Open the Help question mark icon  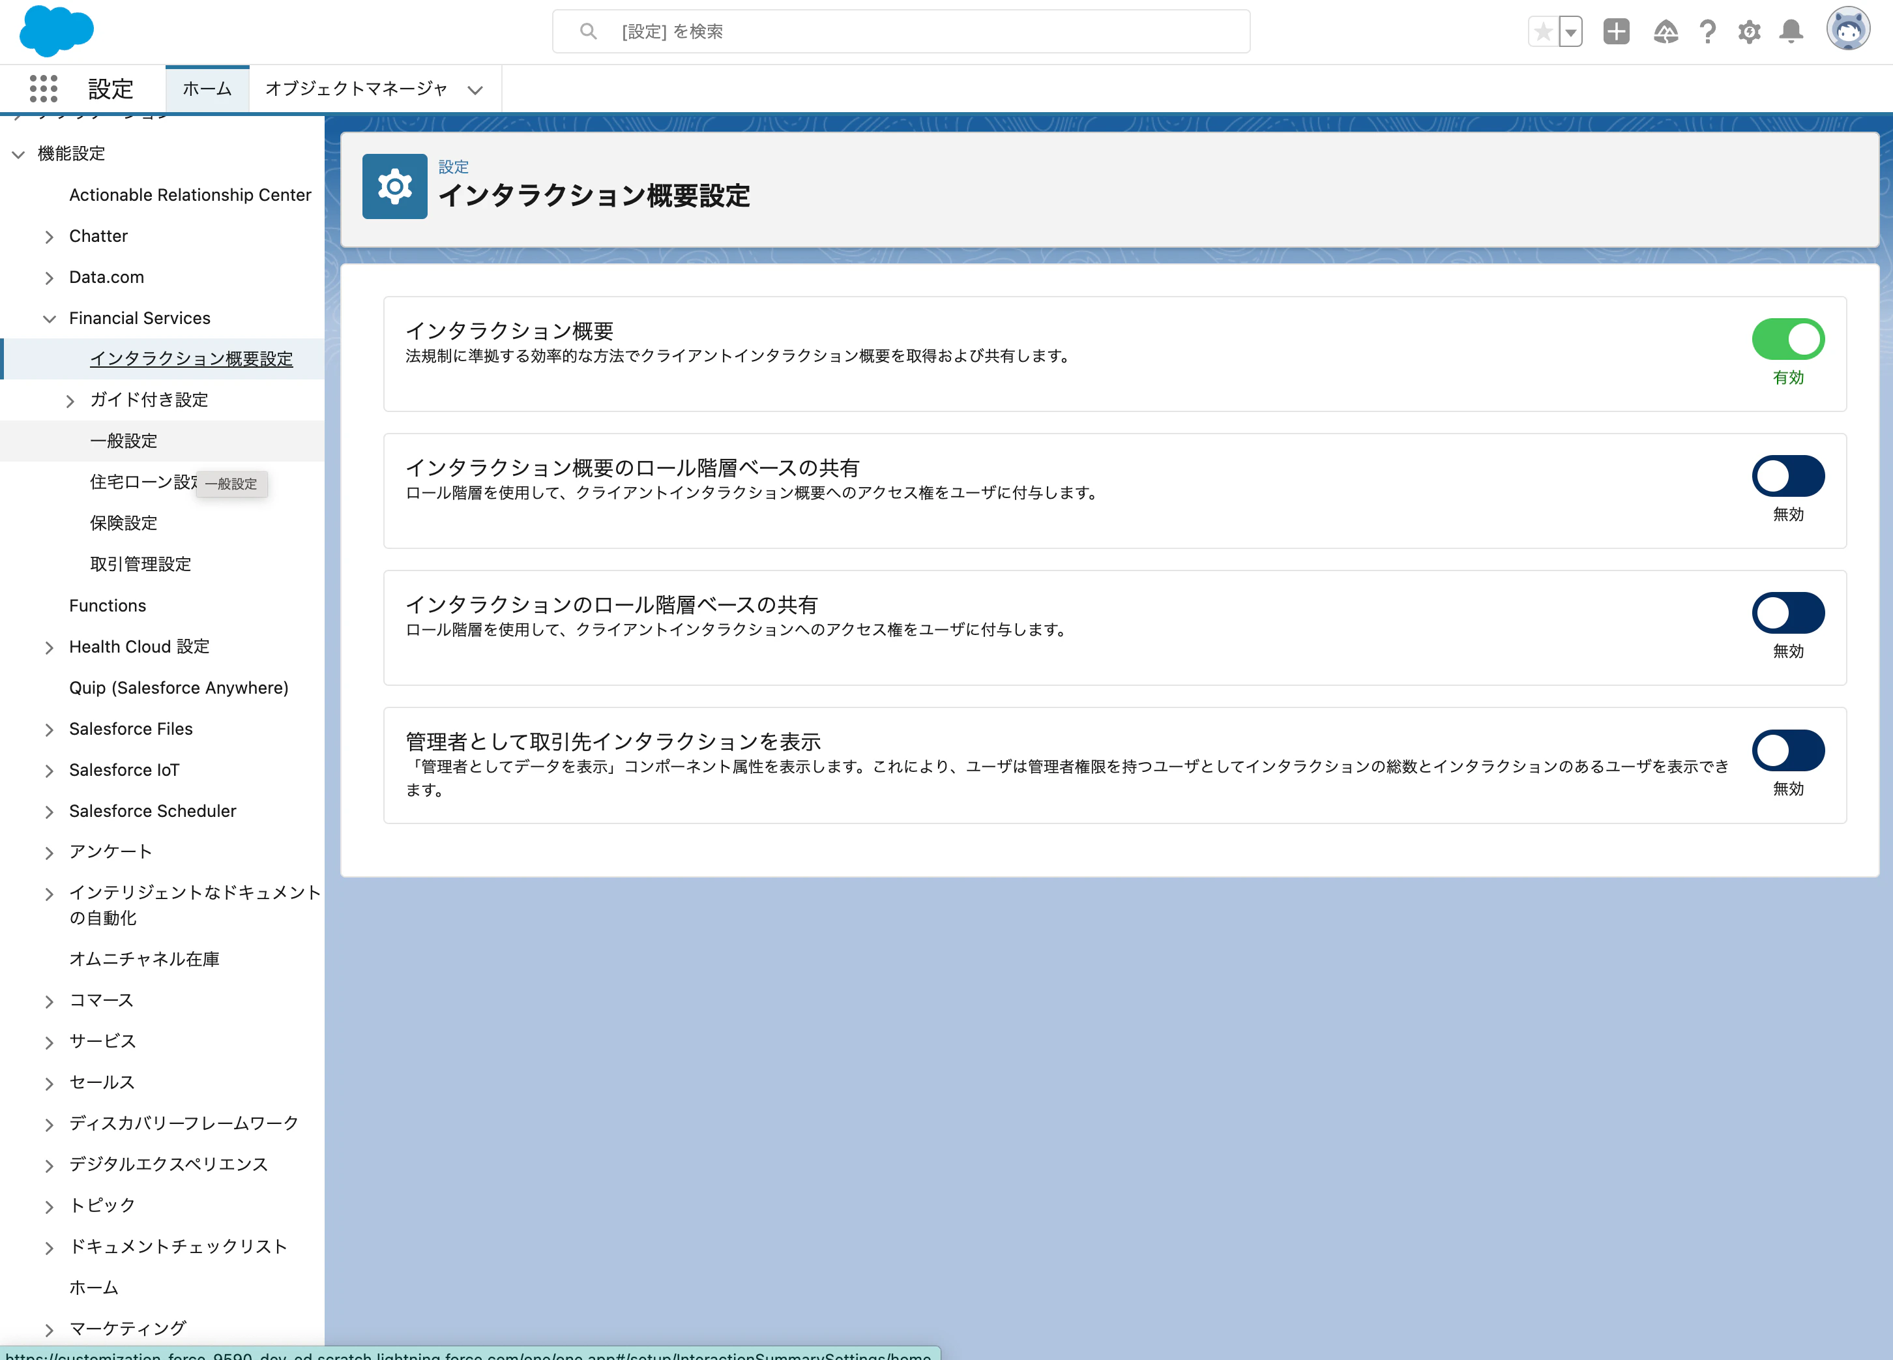1707,32
